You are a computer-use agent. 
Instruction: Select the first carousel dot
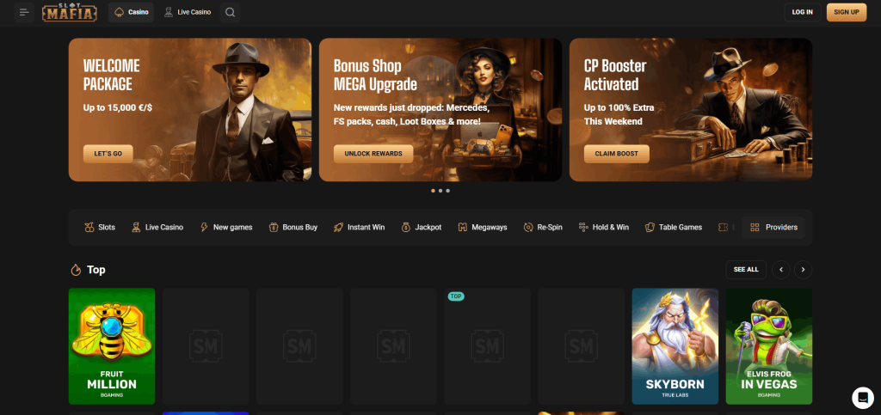[x=434, y=191]
